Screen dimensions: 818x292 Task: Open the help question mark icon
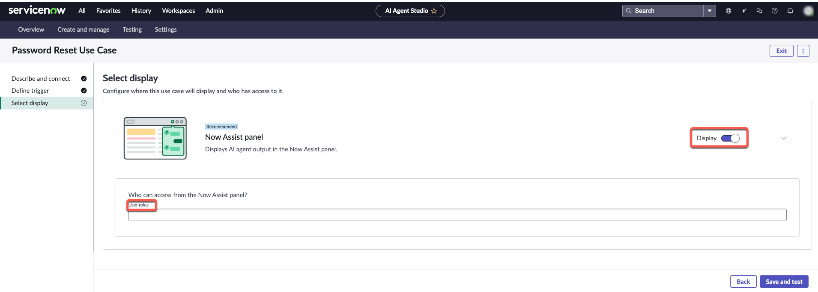point(775,11)
